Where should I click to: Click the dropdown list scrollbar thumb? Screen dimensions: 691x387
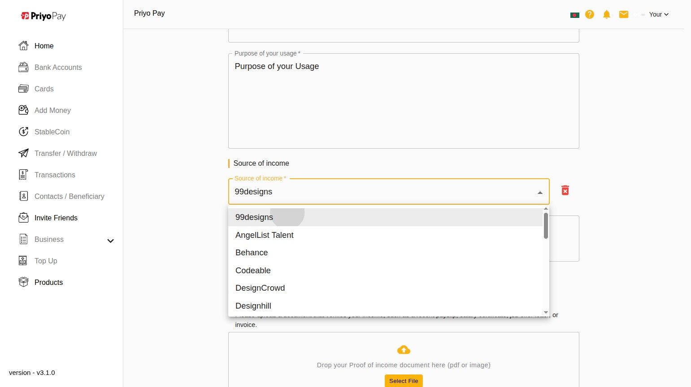tap(546, 226)
